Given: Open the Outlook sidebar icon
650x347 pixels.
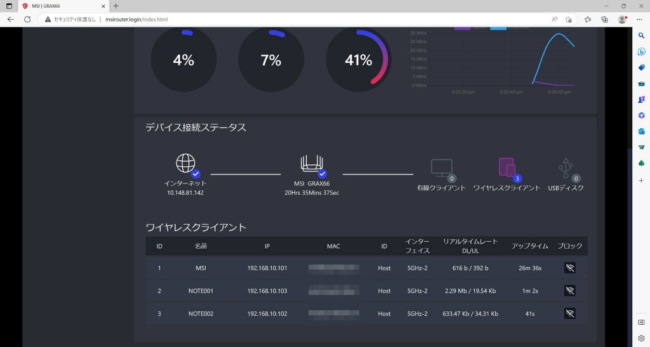Looking at the screenshot, I should click(x=641, y=131).
